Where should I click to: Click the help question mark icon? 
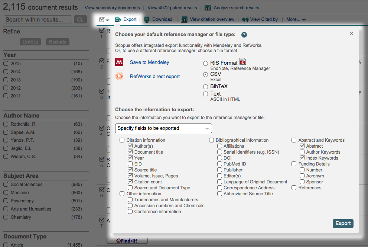pos(244,35)
